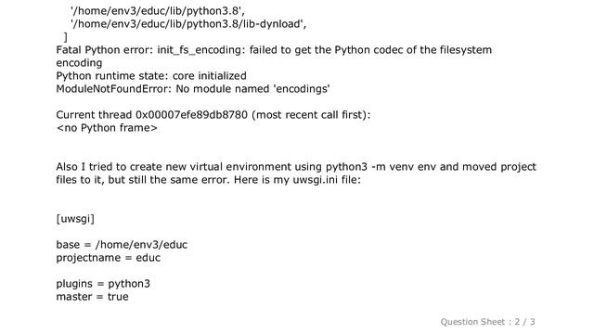The image size is (594, 334).
Task: Click the 'master = true' line
Action: click(92, 297)
